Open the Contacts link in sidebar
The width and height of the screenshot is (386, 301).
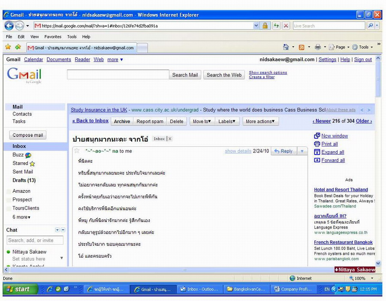tap(22, 114)
